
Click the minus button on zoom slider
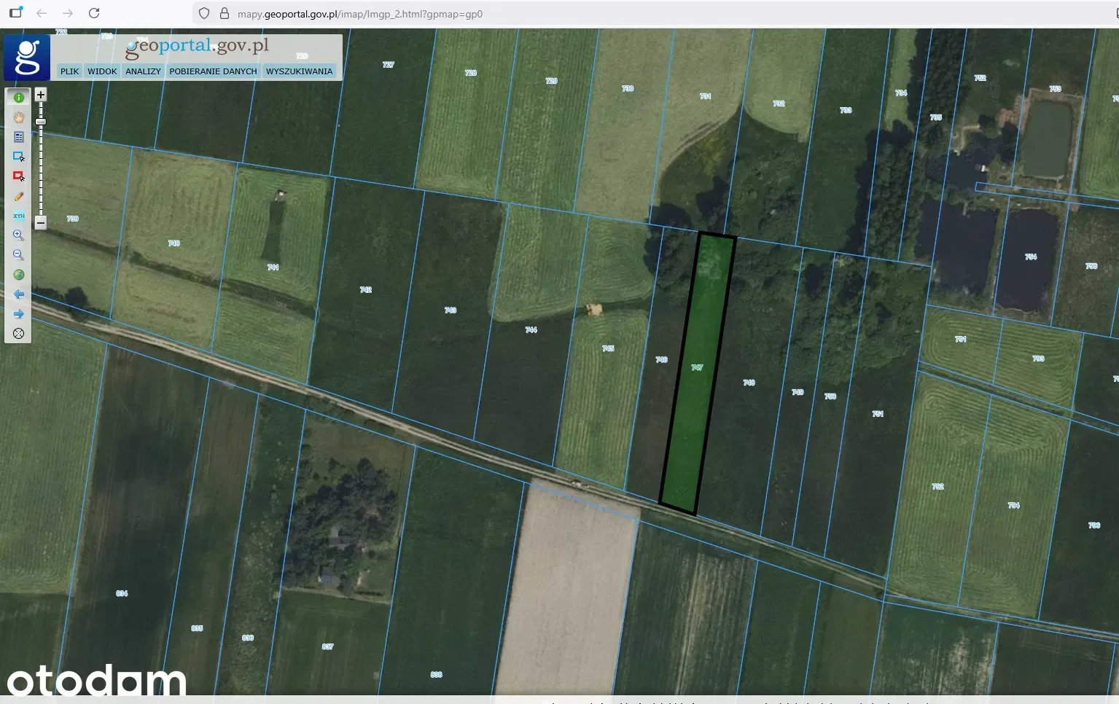click(41, 223)
